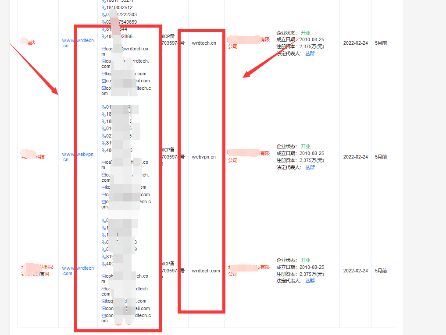Click date 2022-02-24 in wrdtech.cn row
446x335 pixels.
point(356,43)
